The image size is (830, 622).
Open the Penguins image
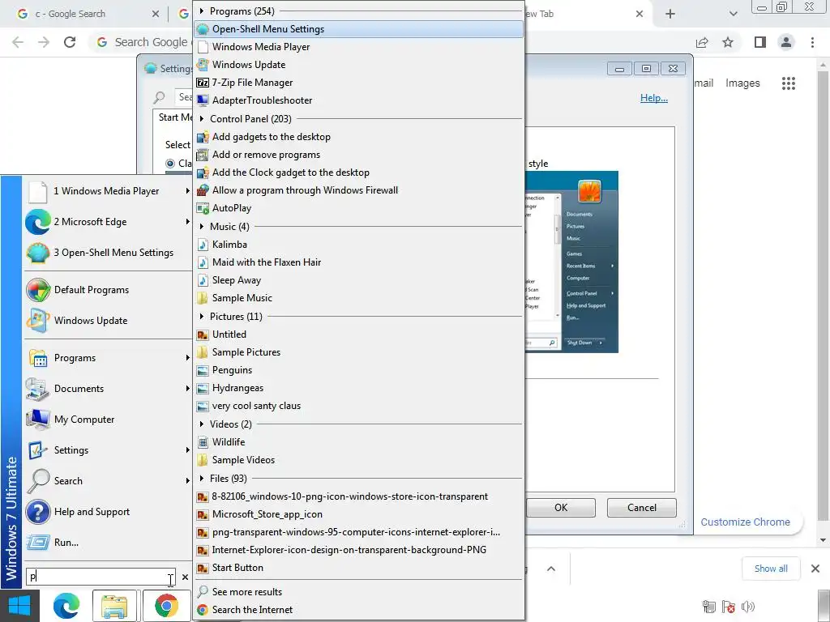[x=358, y=370]
